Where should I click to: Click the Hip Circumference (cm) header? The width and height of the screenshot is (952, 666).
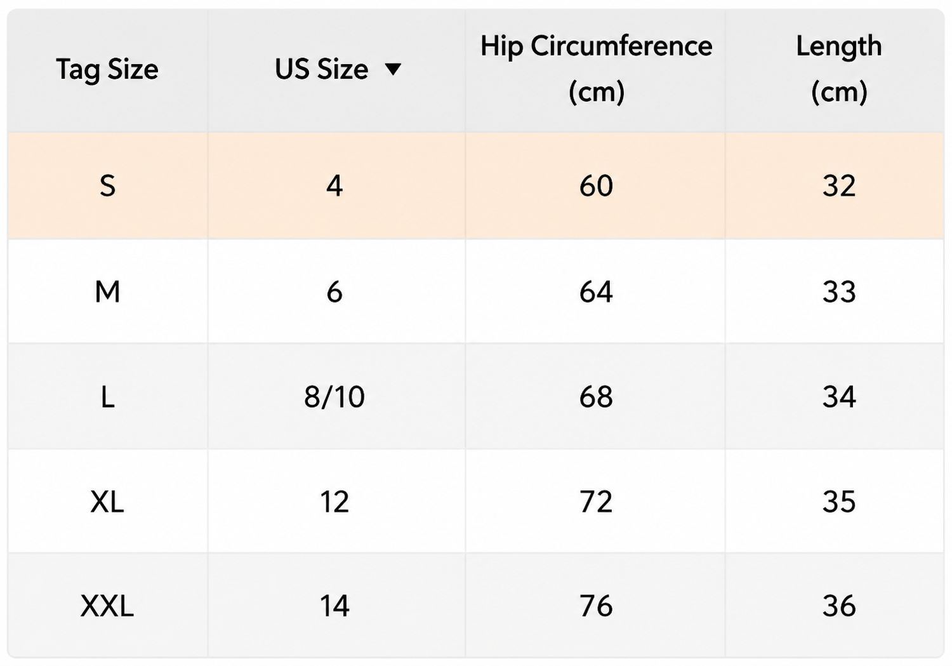(x=596, y=69)
